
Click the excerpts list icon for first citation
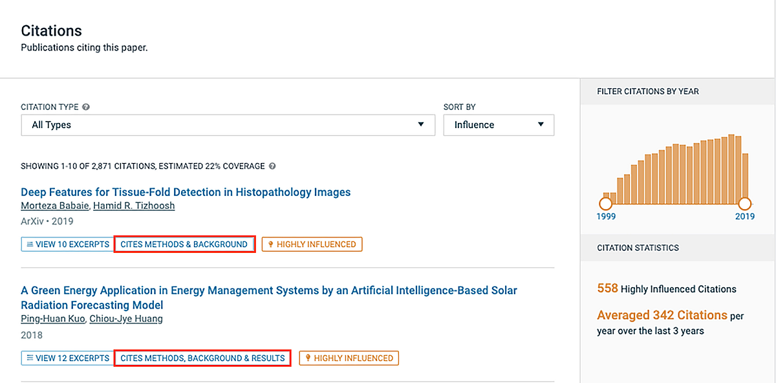(x=30, y=245)
